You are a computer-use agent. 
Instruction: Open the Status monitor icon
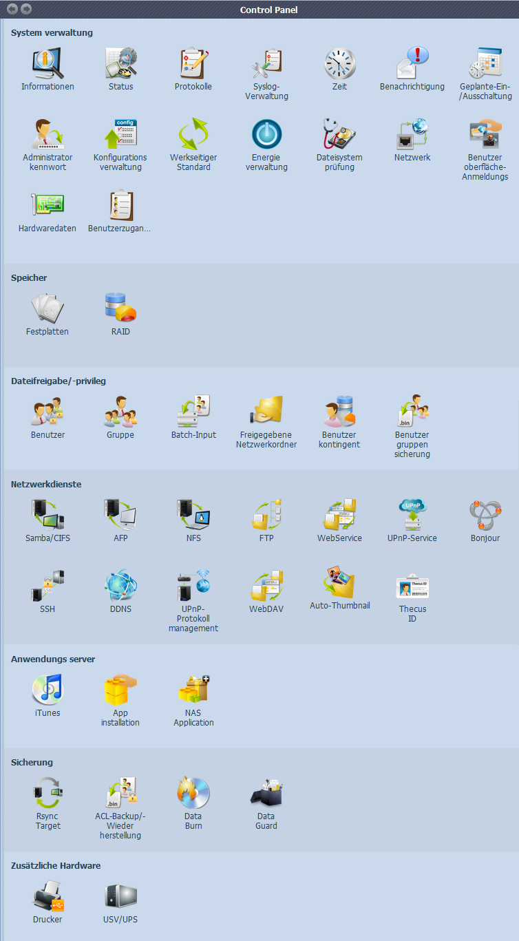pyautogui.click(x=121, y=64)
